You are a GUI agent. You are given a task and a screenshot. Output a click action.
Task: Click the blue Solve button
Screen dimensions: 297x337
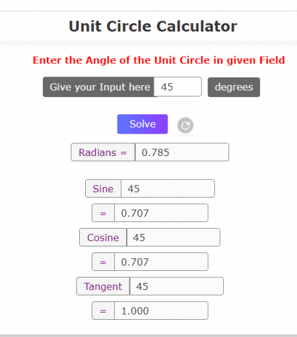tap(143, 124)
